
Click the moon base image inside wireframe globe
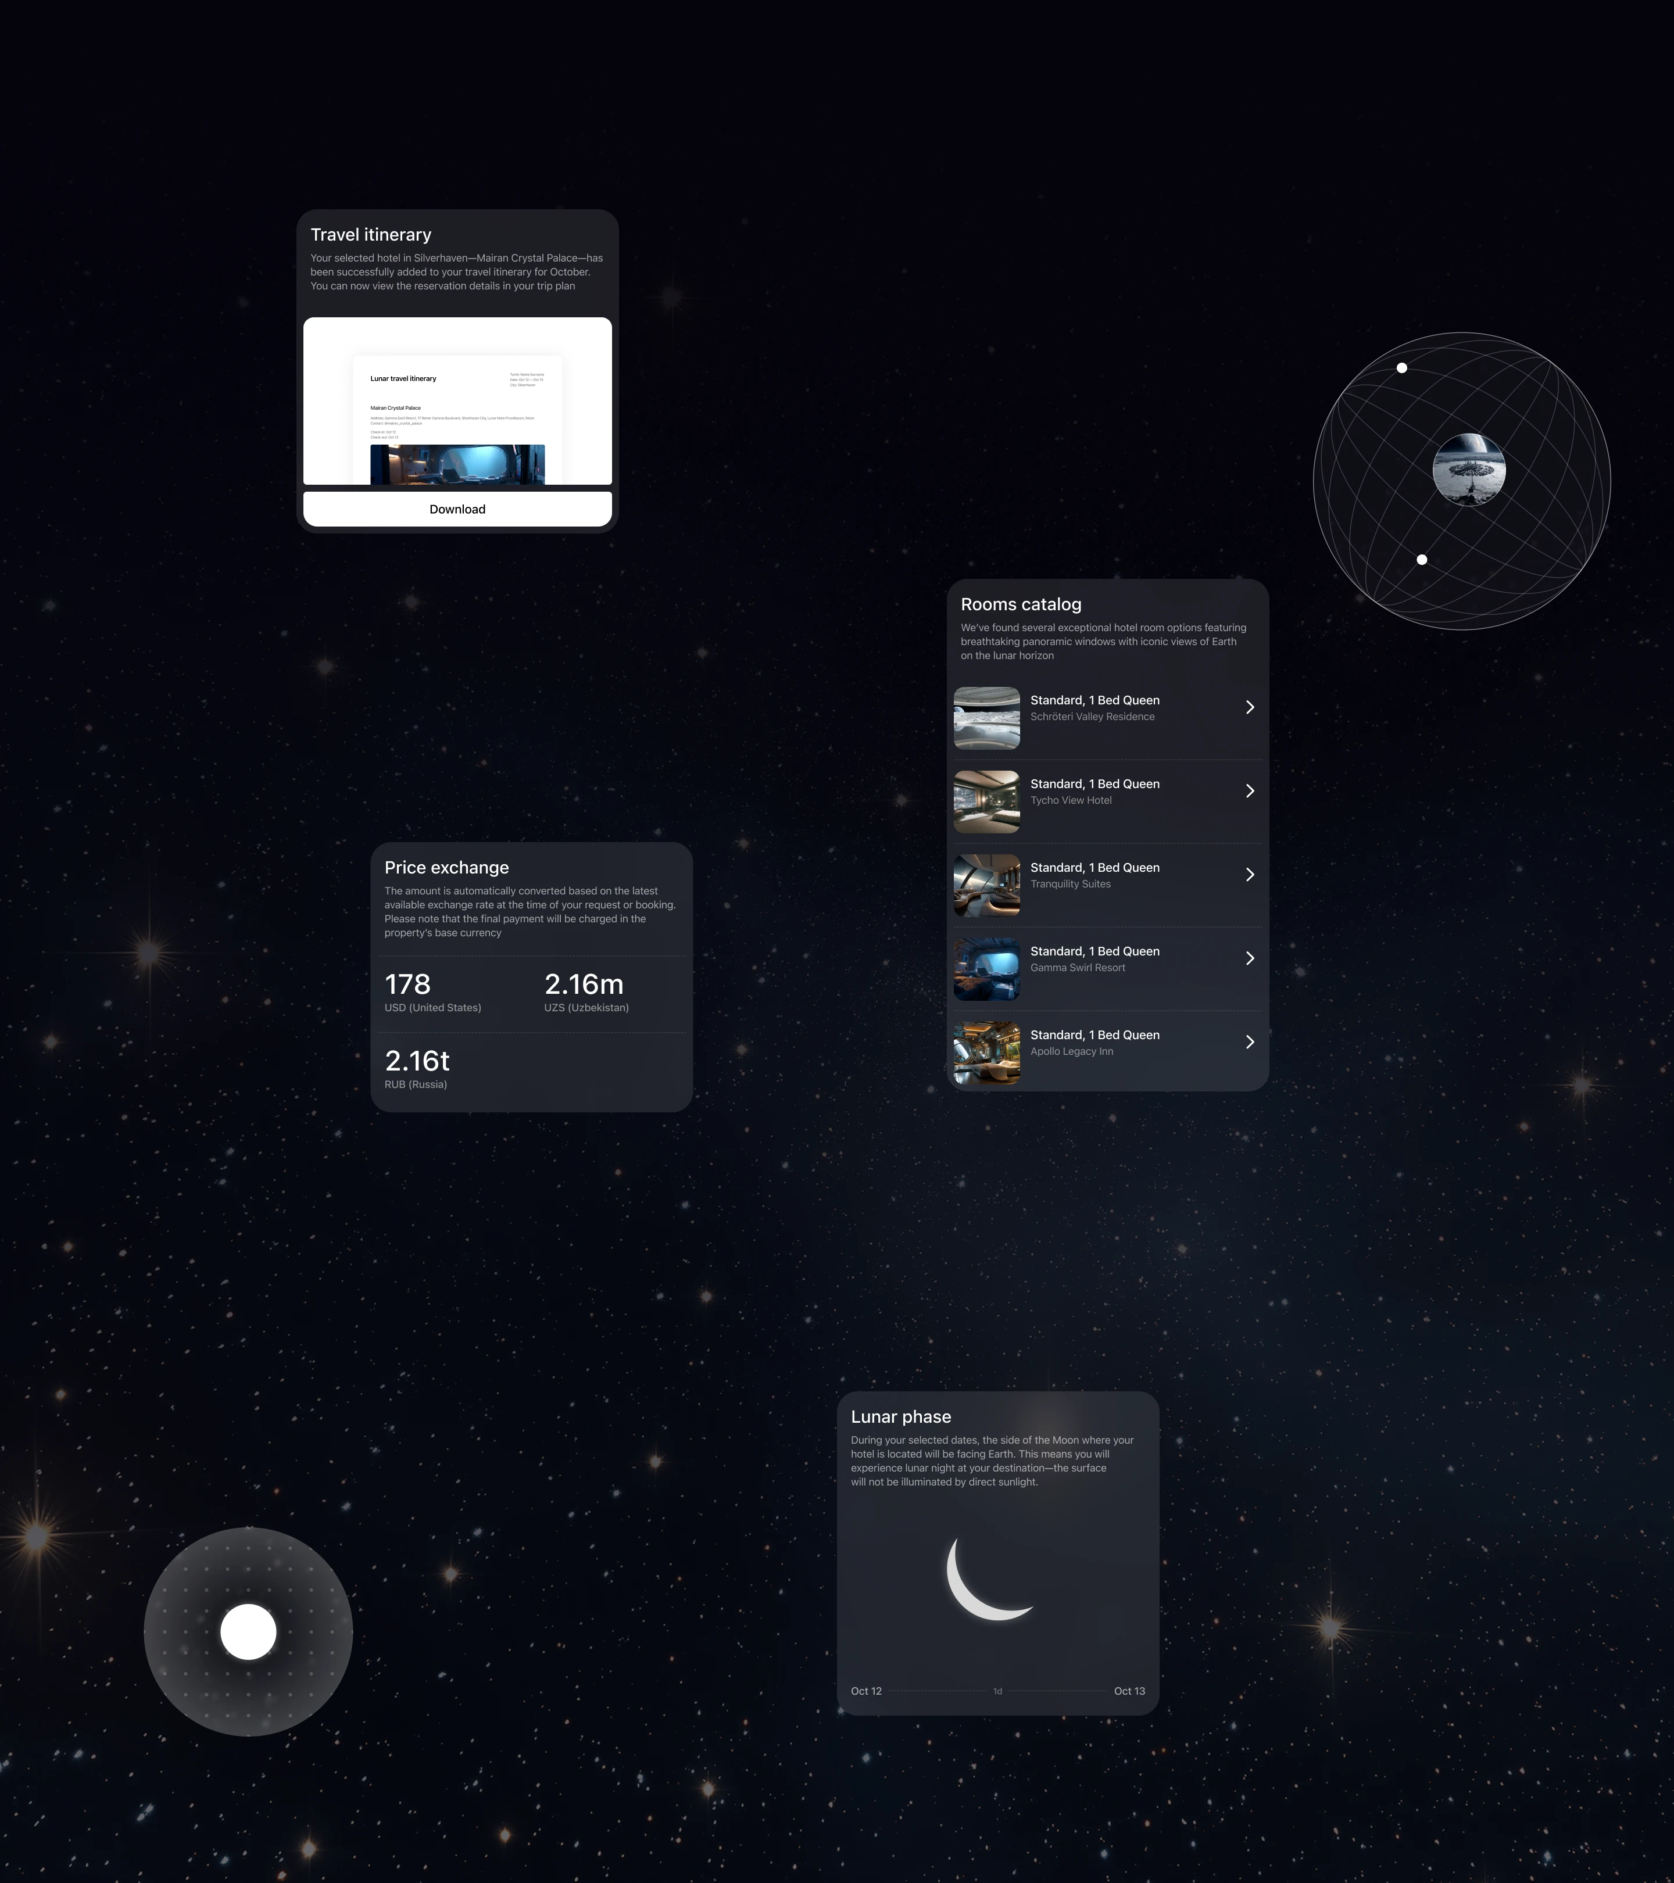tap(1469, 470)
